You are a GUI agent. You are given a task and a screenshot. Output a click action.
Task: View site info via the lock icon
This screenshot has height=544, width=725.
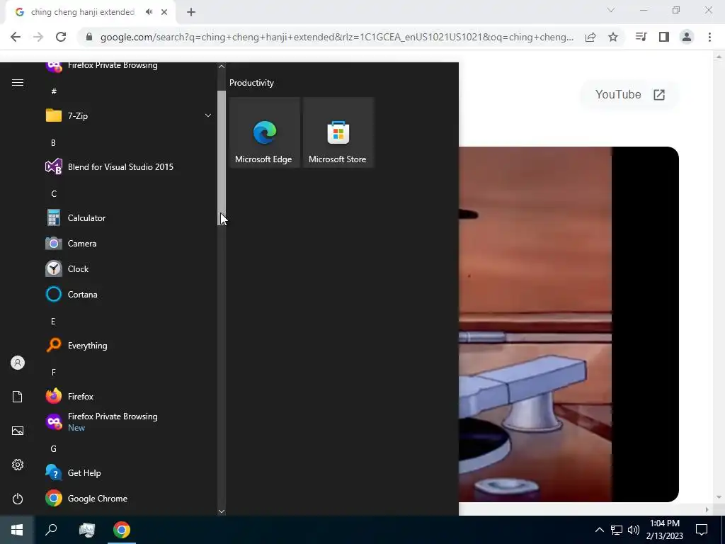(x=89, y=37)
